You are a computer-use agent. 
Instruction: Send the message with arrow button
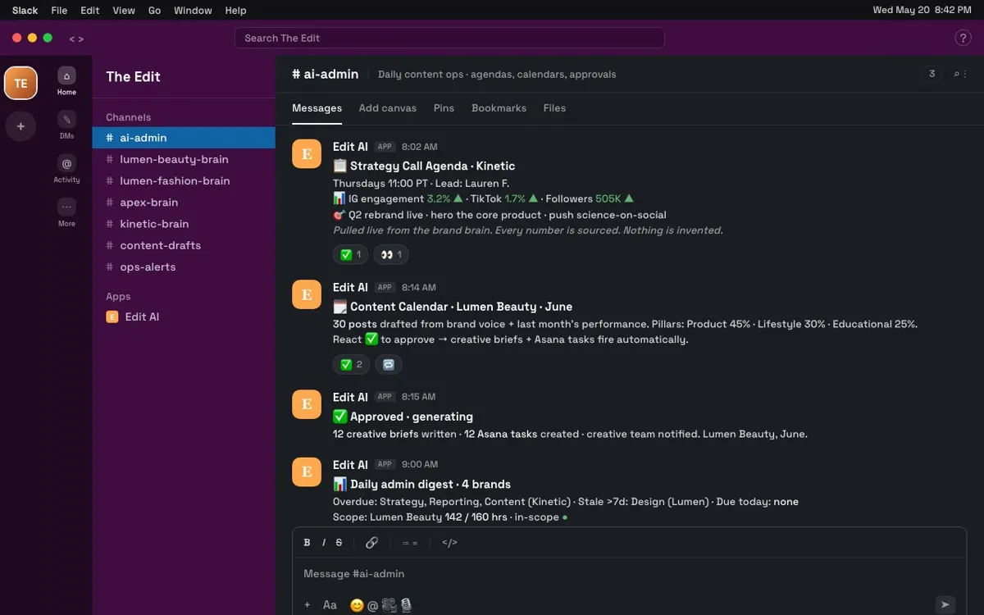945,604
